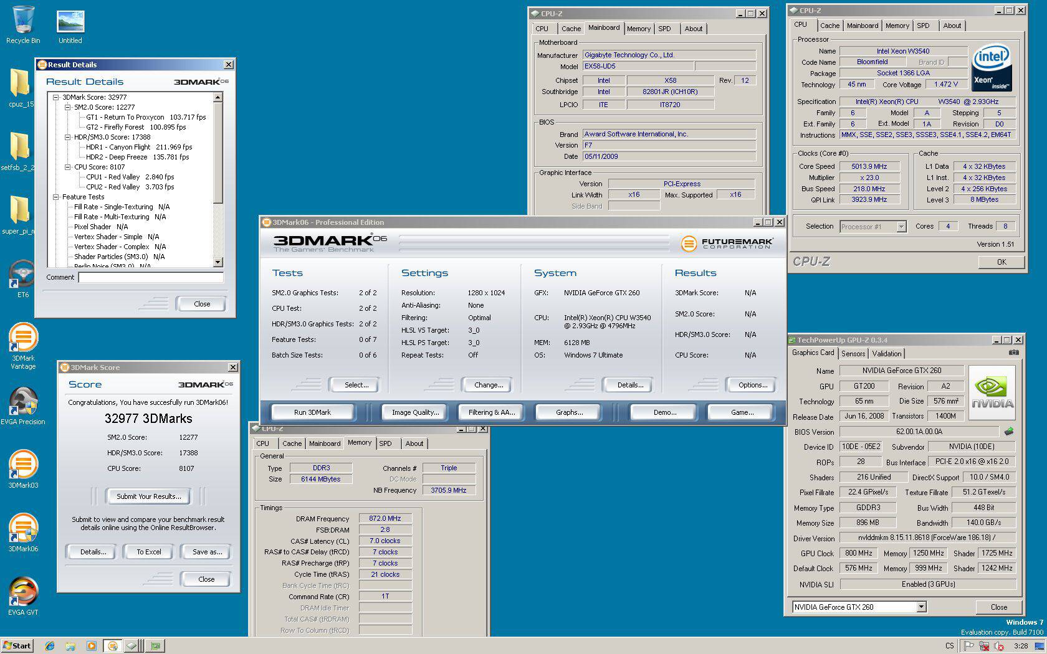Open SPD tab in the mainboard CPU-Z window
Viewport: 1047px width, 654px height.
coord(665,29)
